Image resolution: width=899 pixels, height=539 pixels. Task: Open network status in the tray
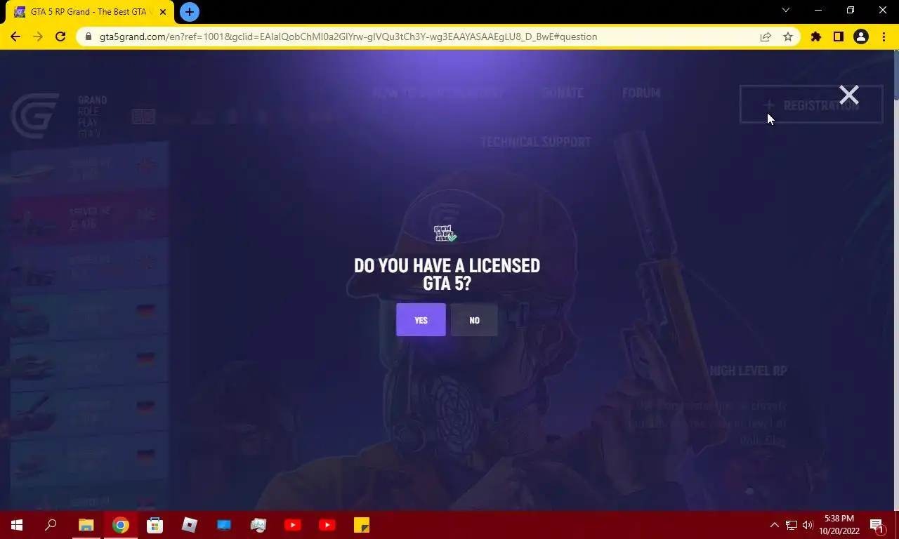click(x=792, y=525)
